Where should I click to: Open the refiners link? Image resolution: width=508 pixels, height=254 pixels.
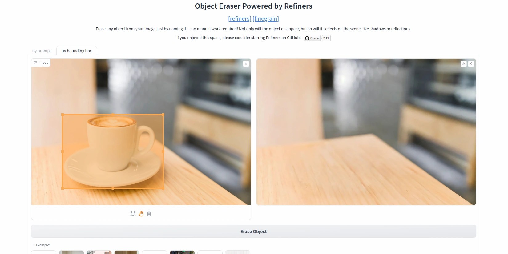click(x=240, y=18)
